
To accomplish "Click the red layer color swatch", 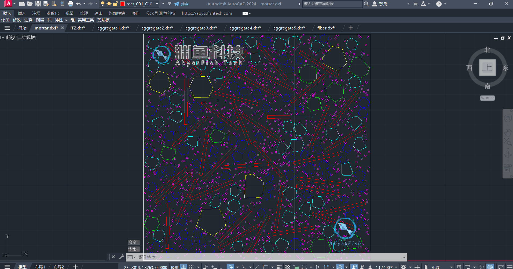I will pos(122,4).
